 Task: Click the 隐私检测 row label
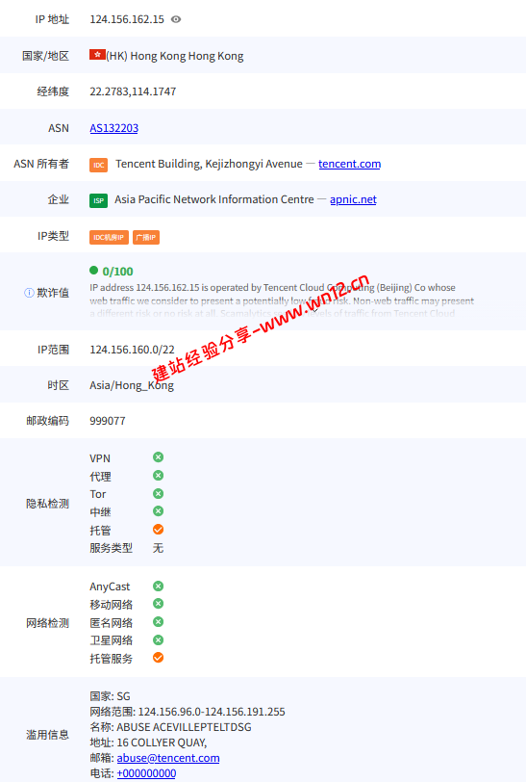47,504
